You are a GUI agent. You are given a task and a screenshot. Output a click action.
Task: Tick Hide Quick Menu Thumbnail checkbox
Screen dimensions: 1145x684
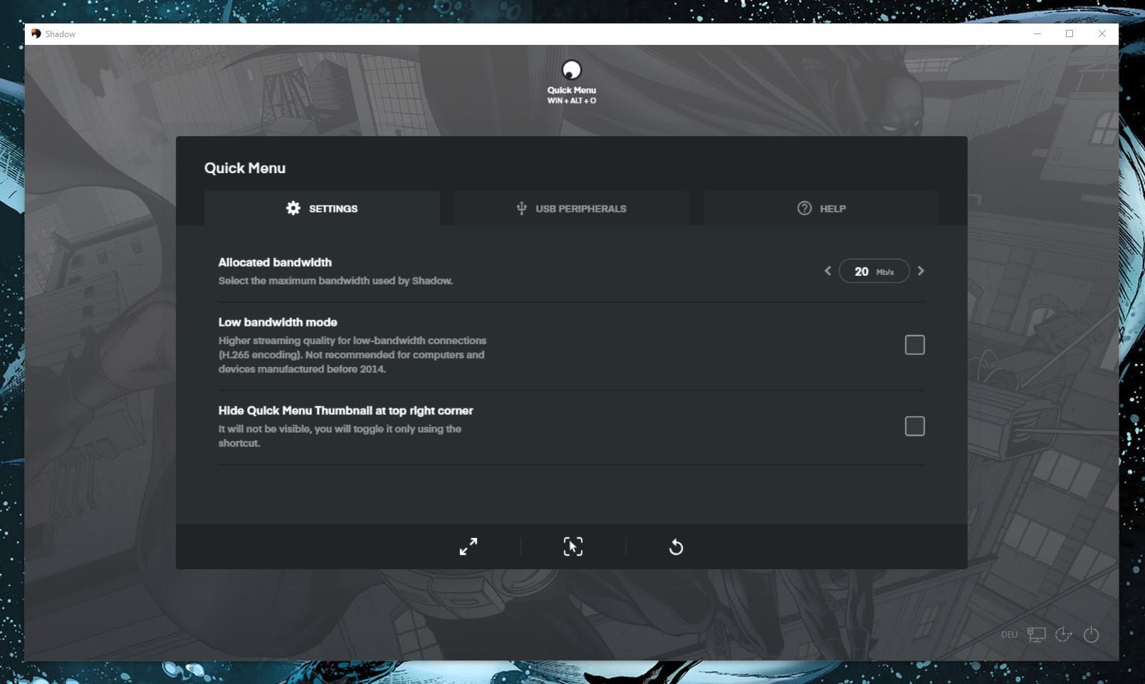pyautogui.click(x=914, y=426)
